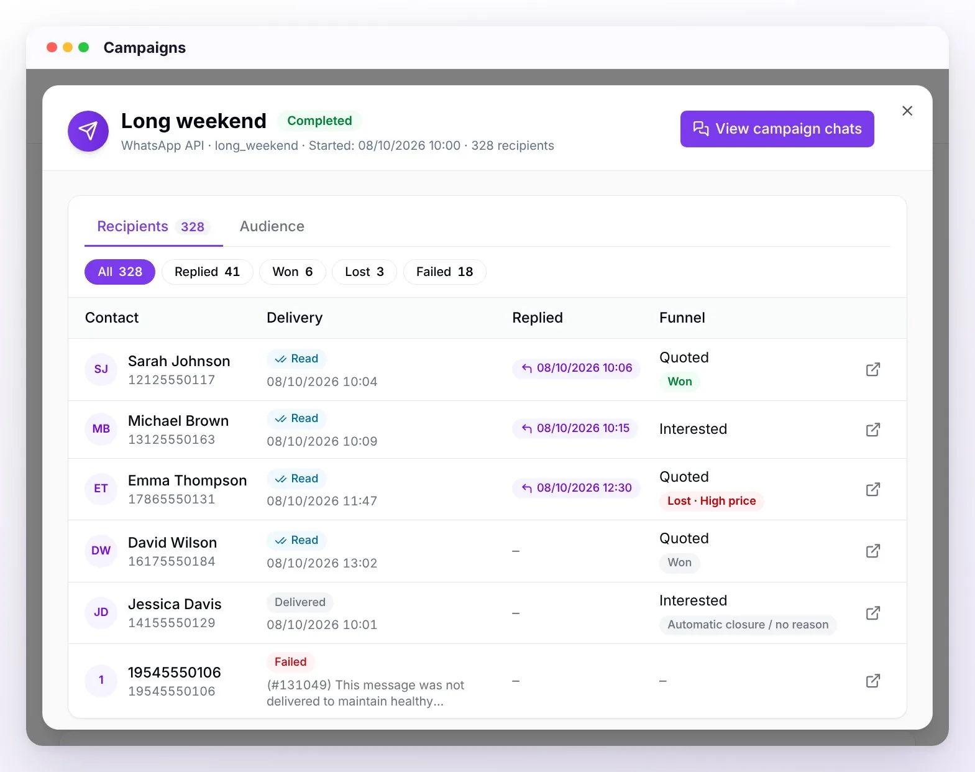975x772 pixels.
Task: Click the Automatic closure / no reason badge
Action: point(748,625)
